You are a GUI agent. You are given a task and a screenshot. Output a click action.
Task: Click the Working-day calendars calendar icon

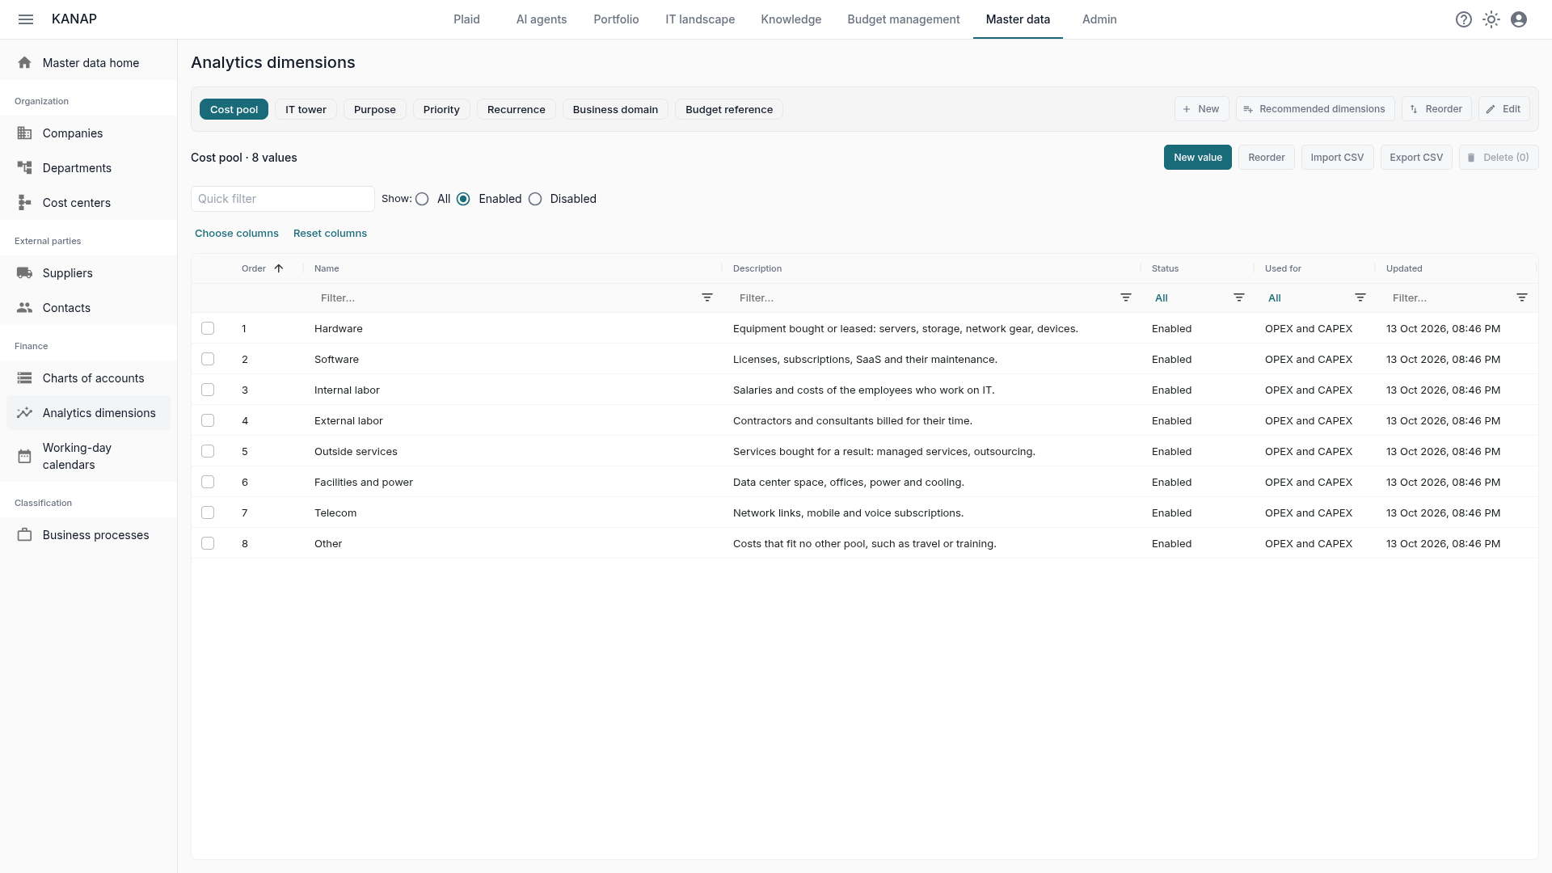pyautogui.click(x=25, y=457)
